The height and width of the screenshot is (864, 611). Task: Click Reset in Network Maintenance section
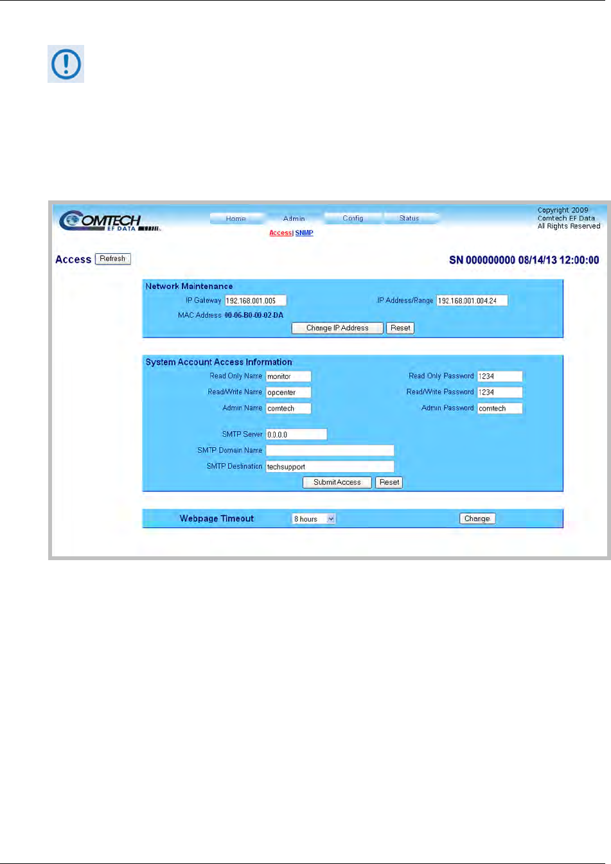coord(400,328)
